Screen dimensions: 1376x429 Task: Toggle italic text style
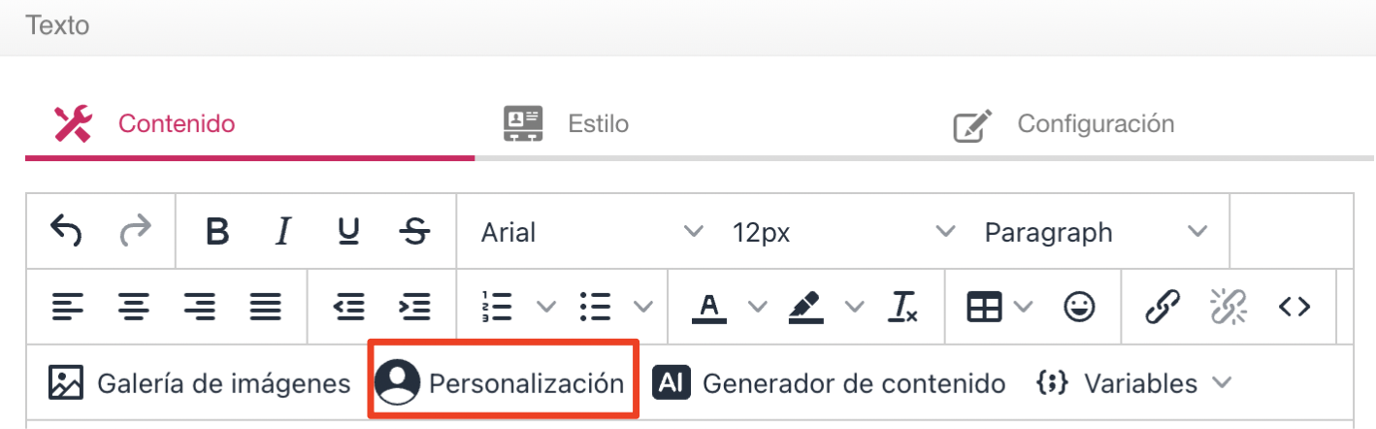coord(283,232)
